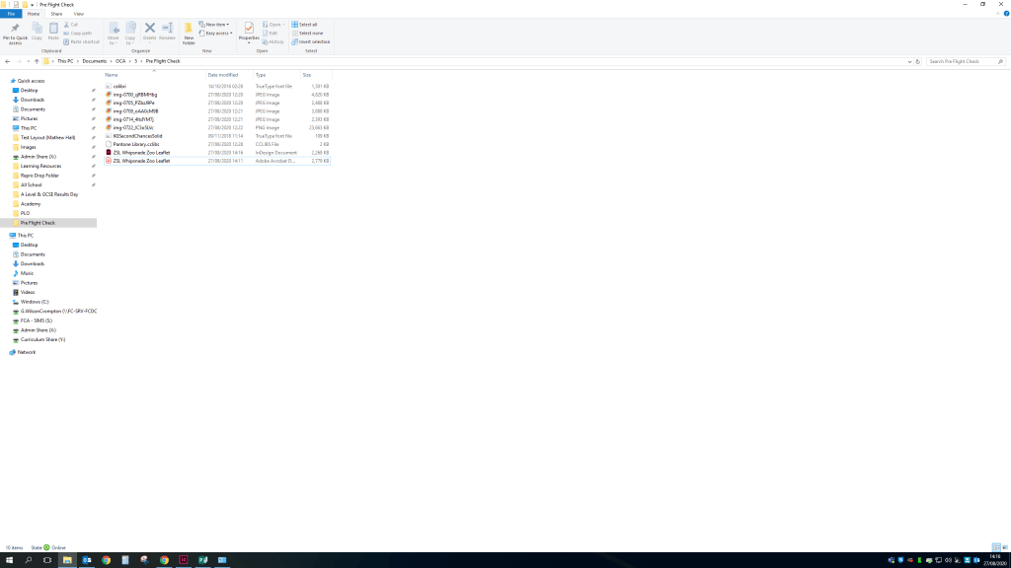
Task: Click Select all in the ribbon
Action: (307, 25)
